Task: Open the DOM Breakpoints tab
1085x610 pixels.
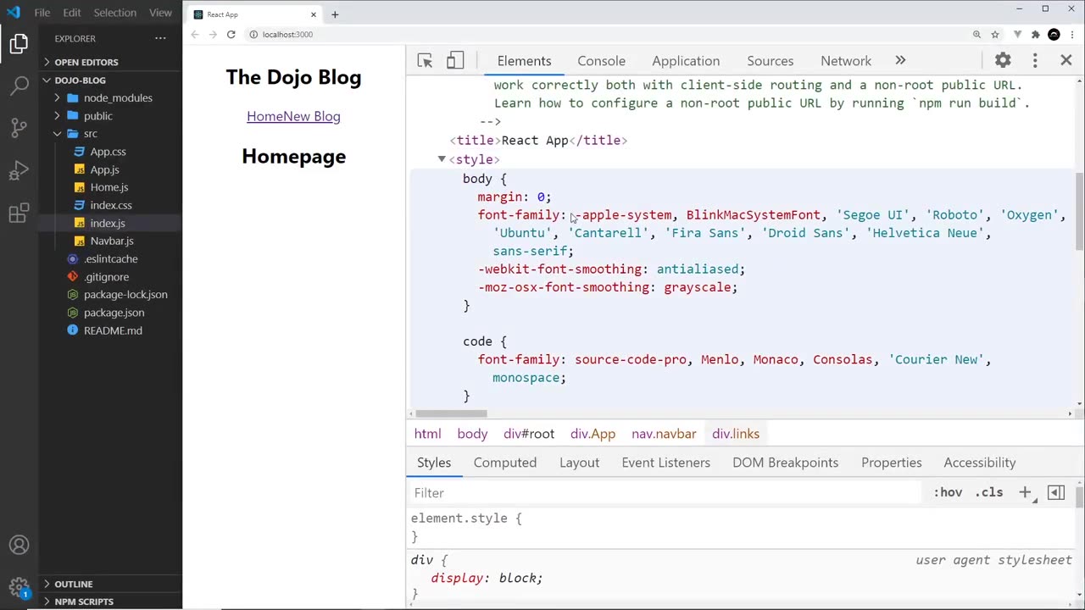Action: point(785,463)
